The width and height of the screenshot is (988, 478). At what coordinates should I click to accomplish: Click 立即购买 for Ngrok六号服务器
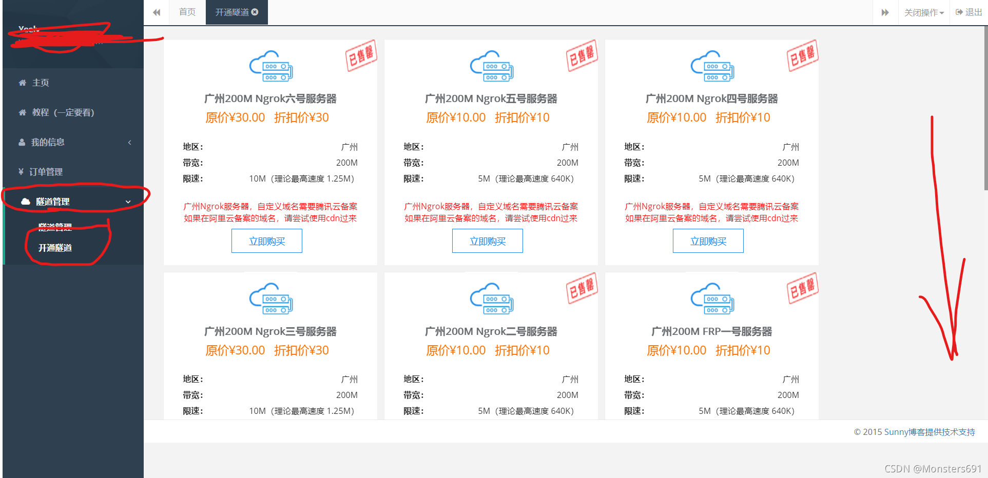267,241
